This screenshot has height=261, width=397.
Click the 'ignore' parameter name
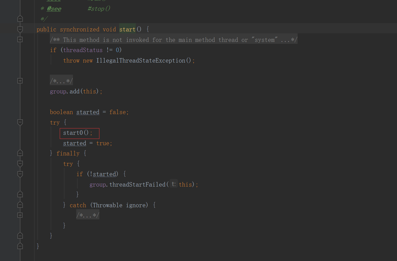pos(136,205)
